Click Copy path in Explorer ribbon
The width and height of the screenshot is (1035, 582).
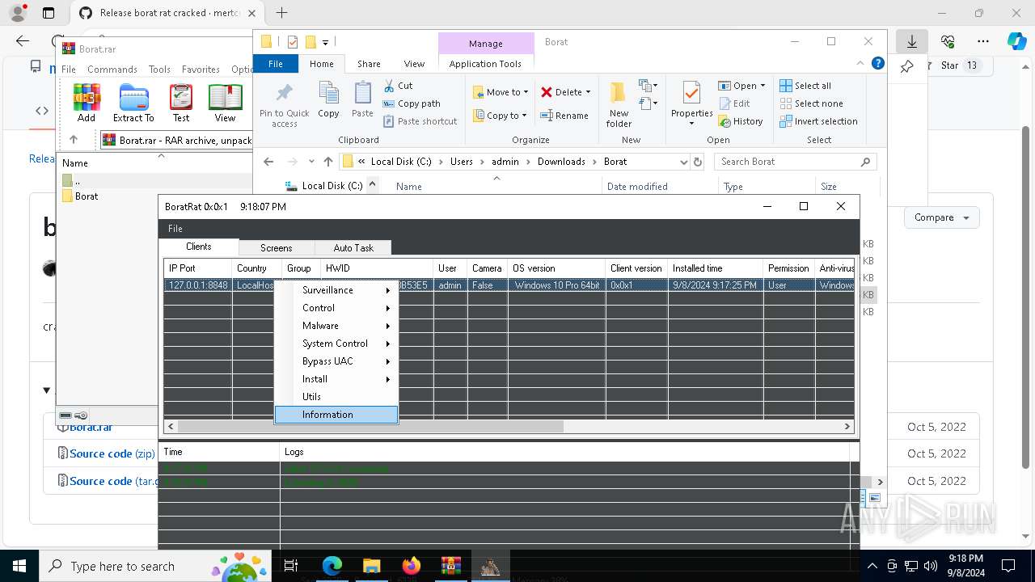(x=412, y=103)
